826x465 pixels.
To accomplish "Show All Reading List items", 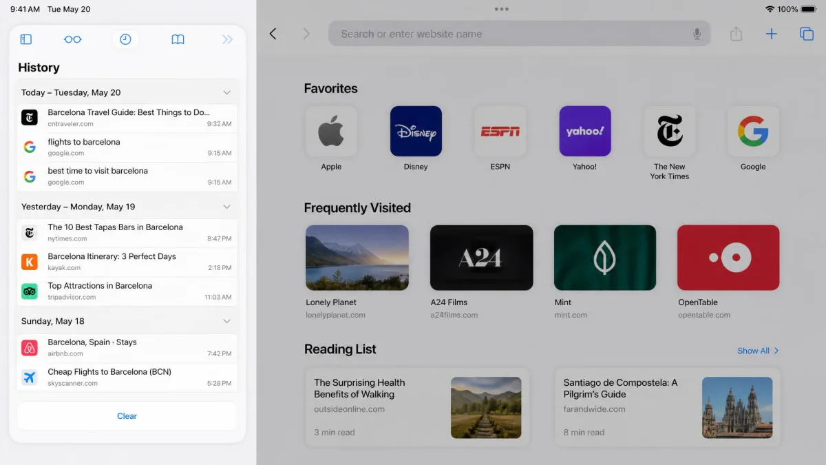I will tap(758, 351).
